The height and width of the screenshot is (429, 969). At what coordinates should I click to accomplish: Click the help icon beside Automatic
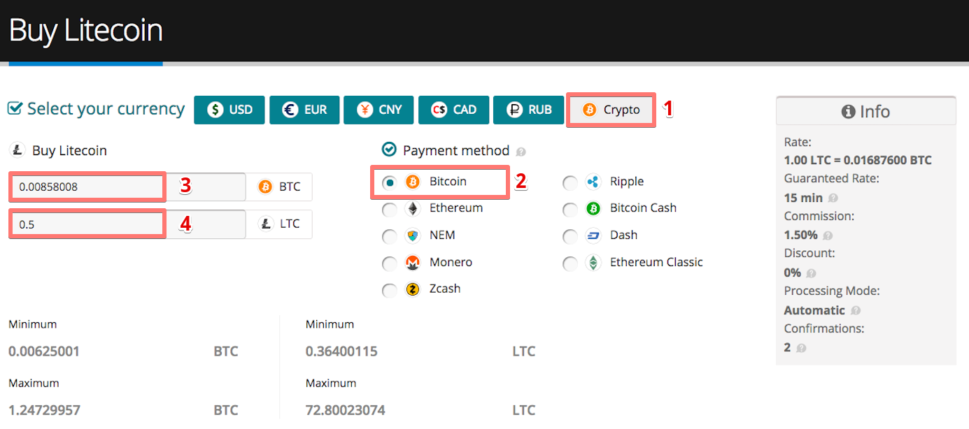click(856, 311)
